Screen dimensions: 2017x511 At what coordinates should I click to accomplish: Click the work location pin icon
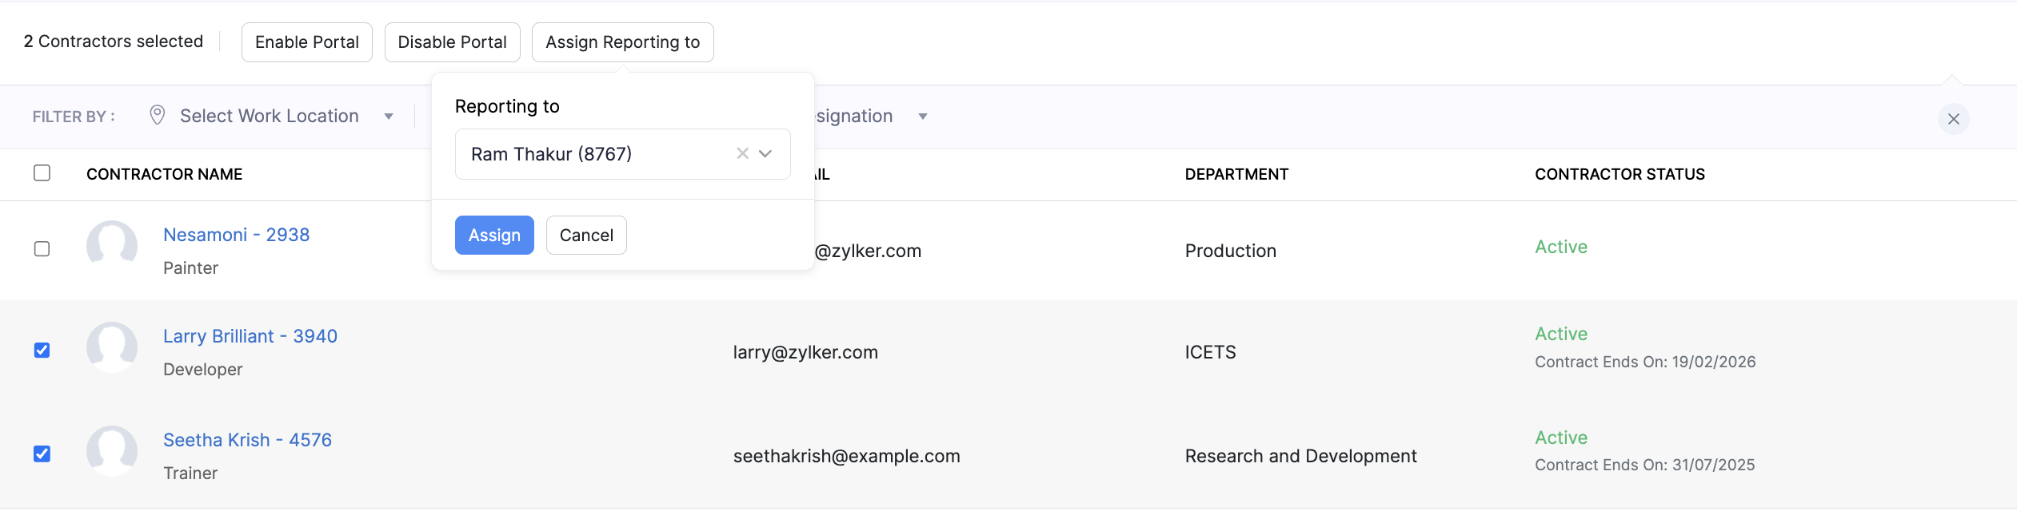coord(157,115)
